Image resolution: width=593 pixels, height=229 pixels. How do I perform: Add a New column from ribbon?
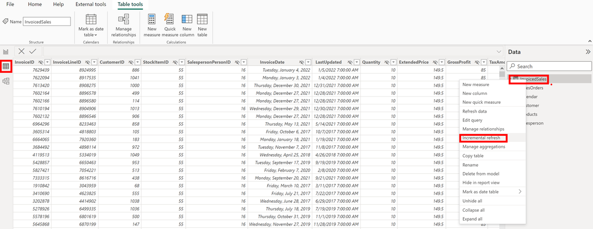coord(187,26)
